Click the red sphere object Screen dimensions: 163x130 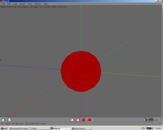[x=81, y=71]
